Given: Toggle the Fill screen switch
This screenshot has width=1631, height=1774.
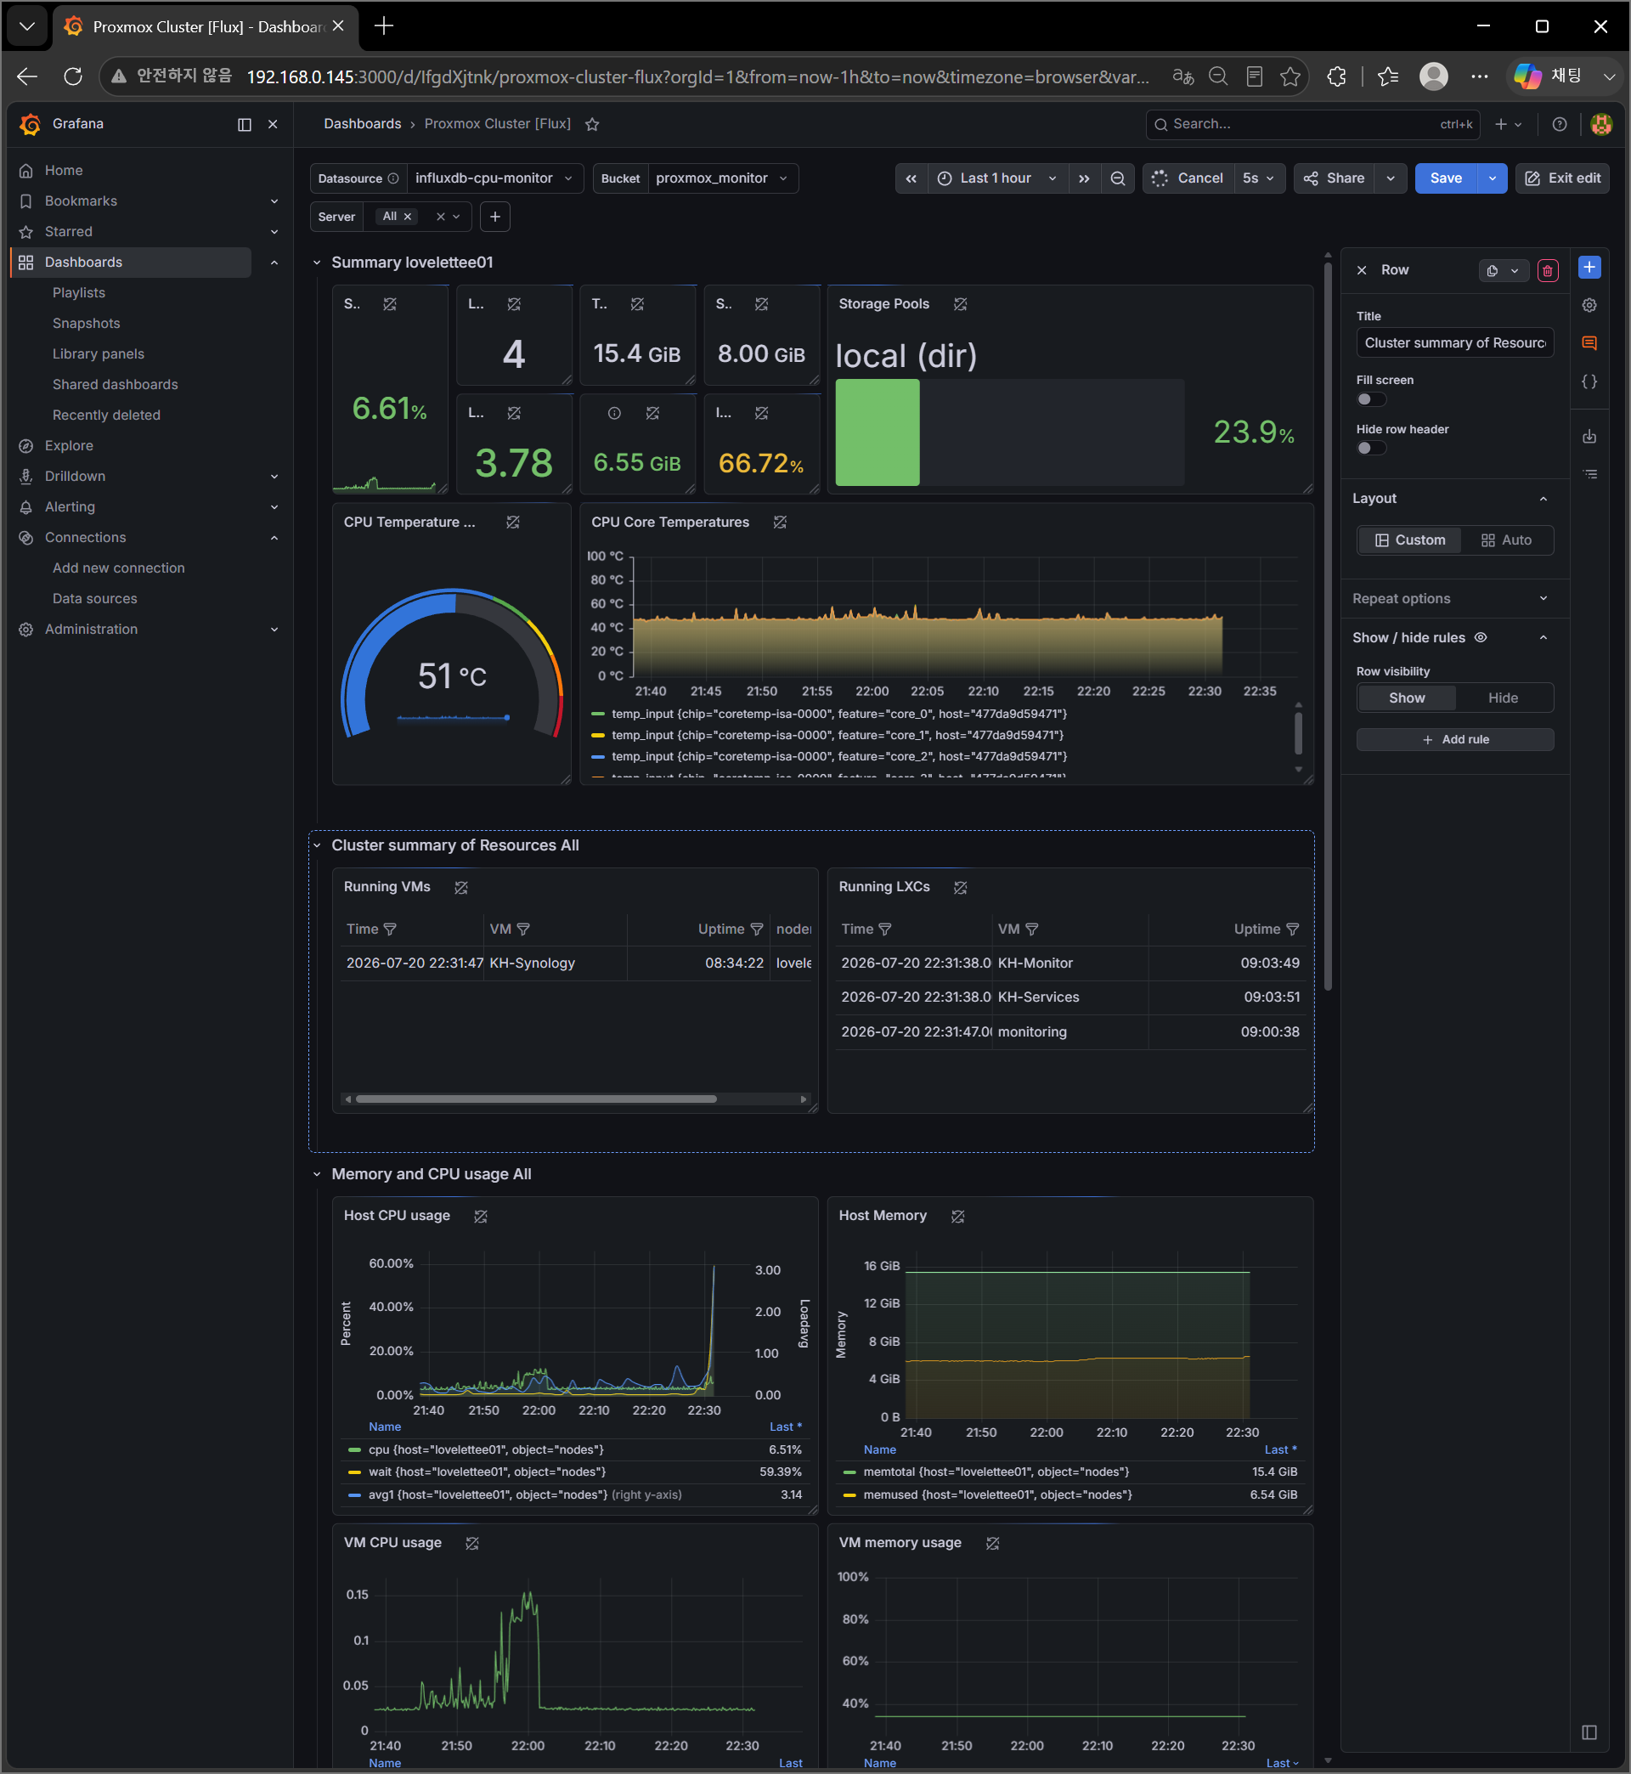Looking at the screenshot, I should tap(1371, 400).
